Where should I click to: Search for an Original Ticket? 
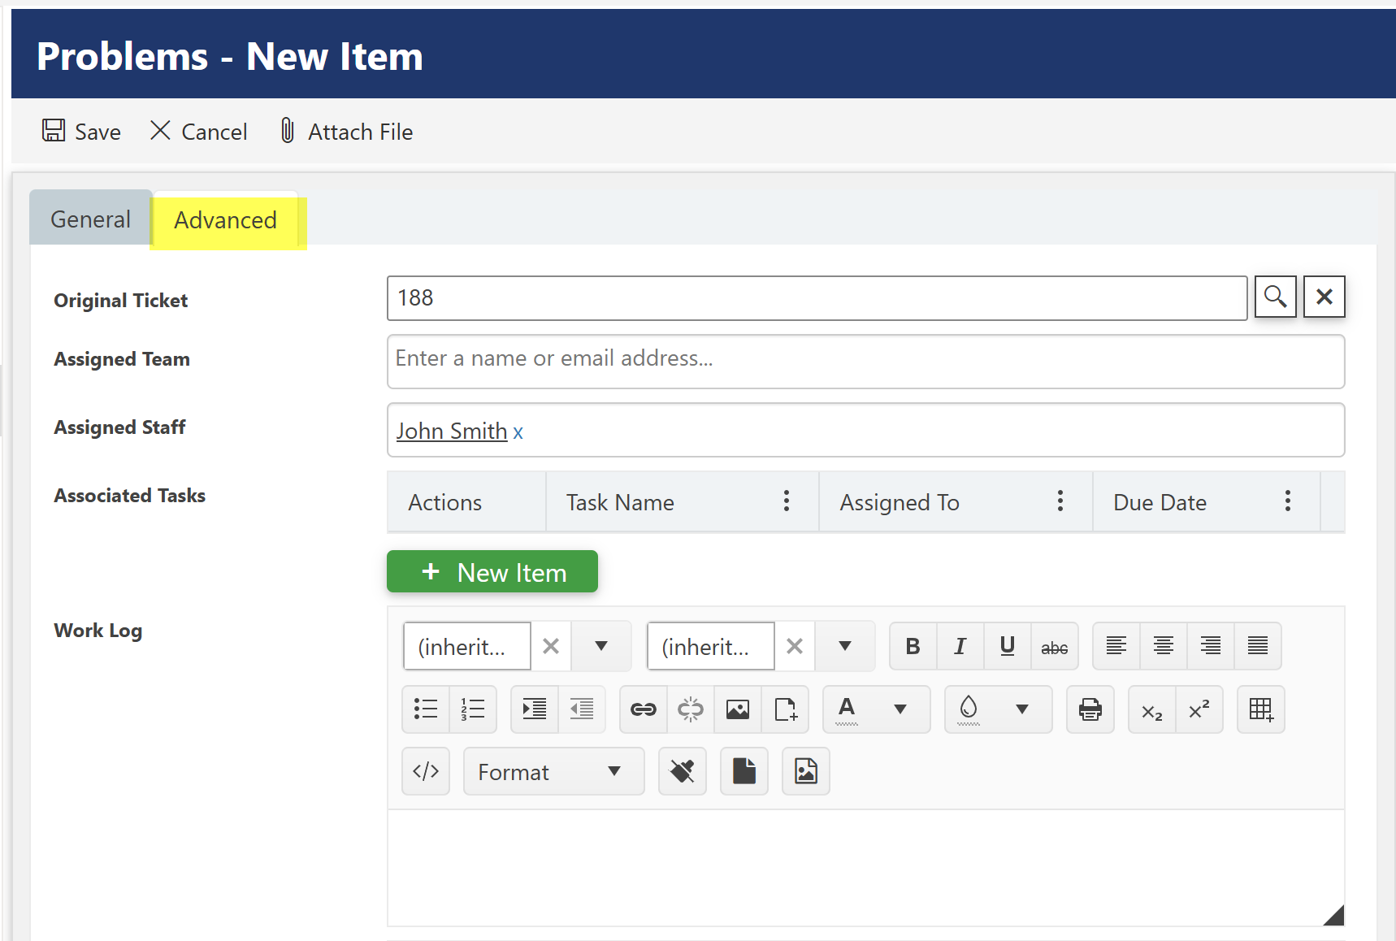point(1275,297)
